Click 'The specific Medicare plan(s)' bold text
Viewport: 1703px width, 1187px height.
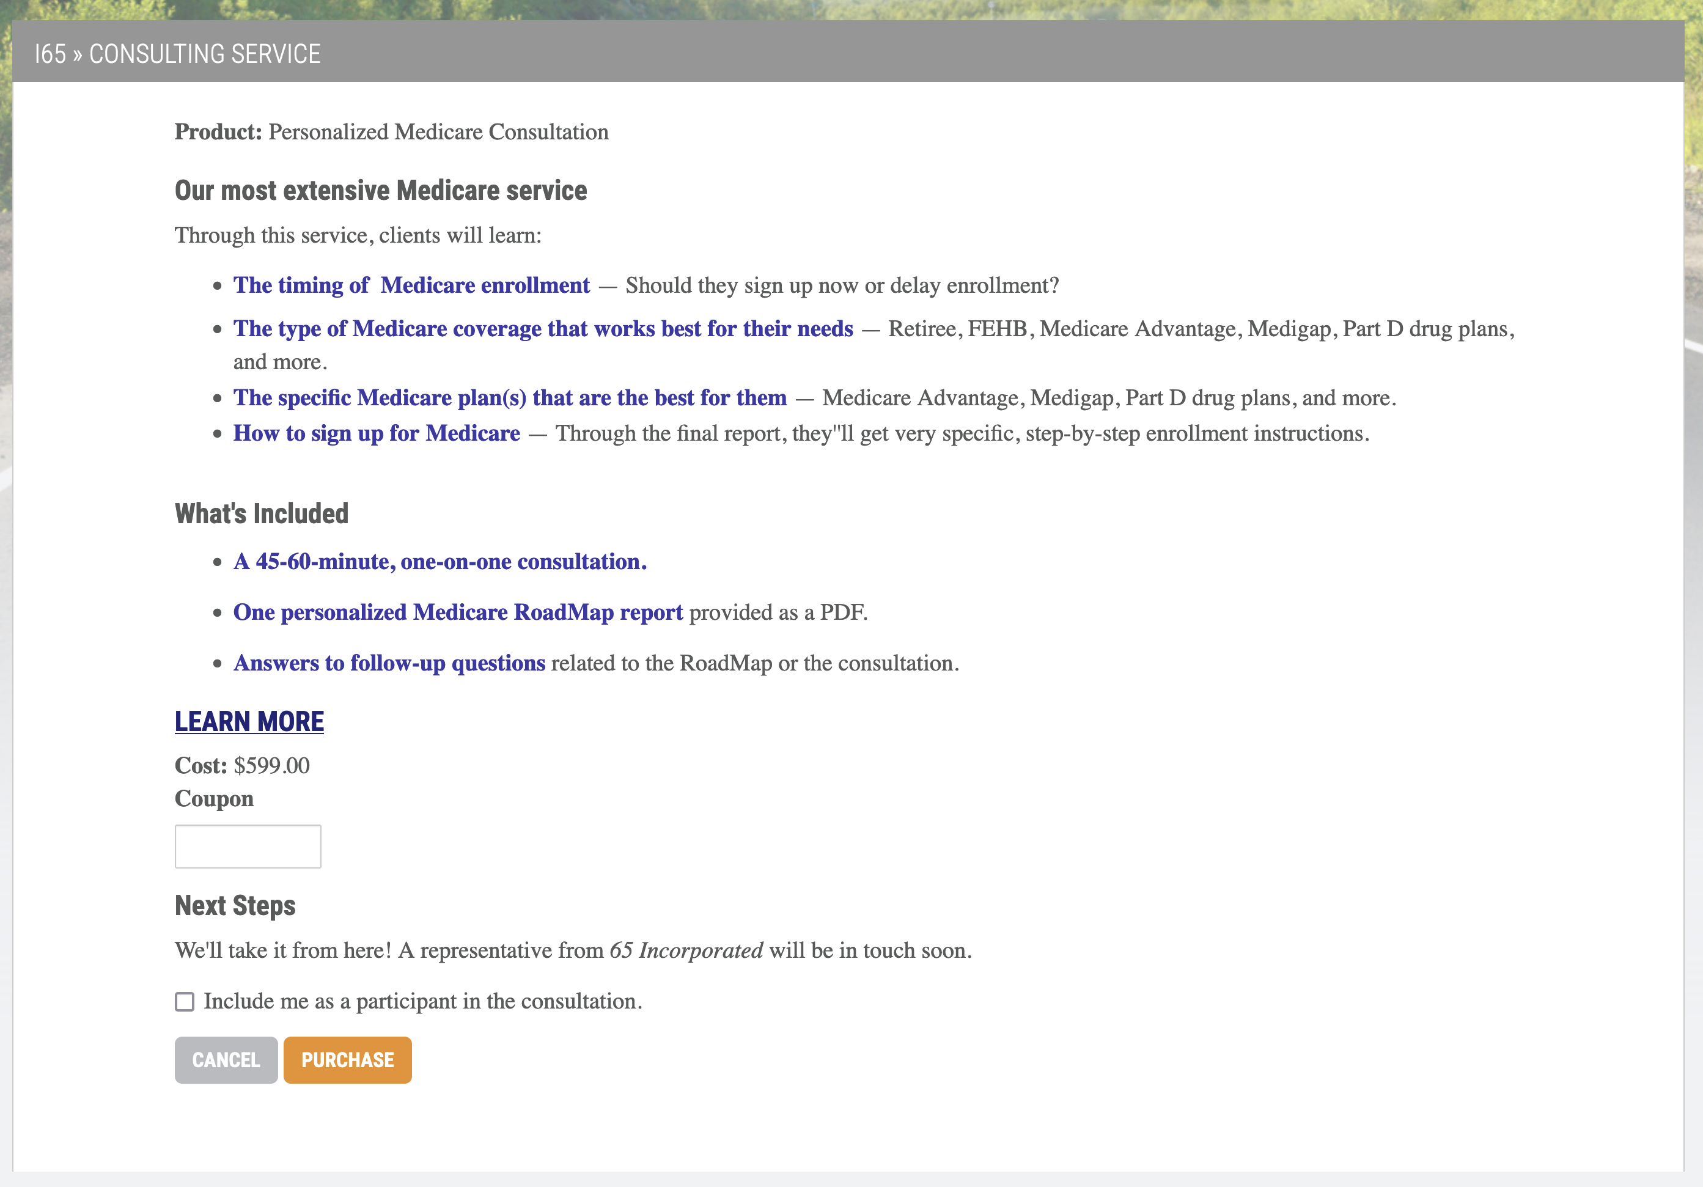pyautogui.click(x=510, y=398)
